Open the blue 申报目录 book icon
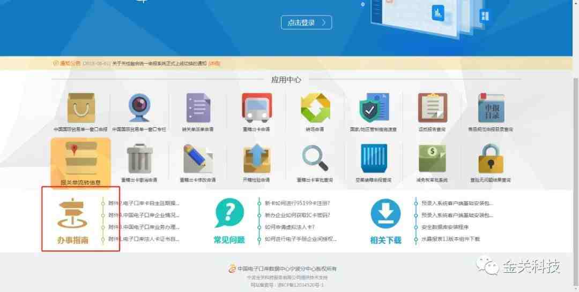The height and width of the screenshot is (292, 579). [x=491, y=109]
